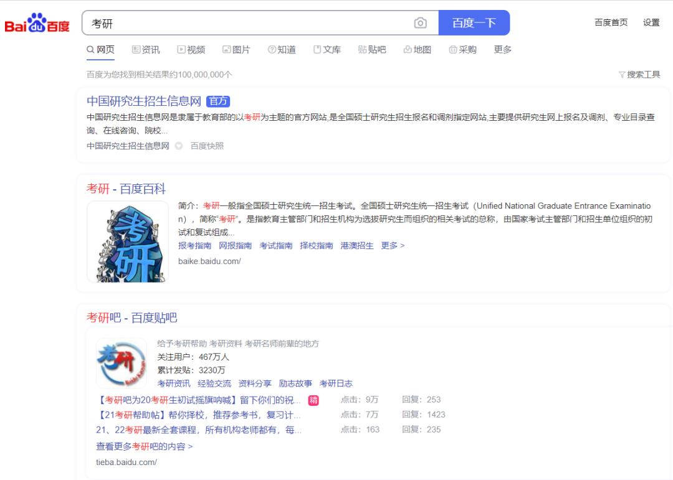The image size is (673, 480).
Task: Open 择校指南 sublink
Action: 317,246
